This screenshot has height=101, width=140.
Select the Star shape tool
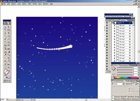pos(9,36)
